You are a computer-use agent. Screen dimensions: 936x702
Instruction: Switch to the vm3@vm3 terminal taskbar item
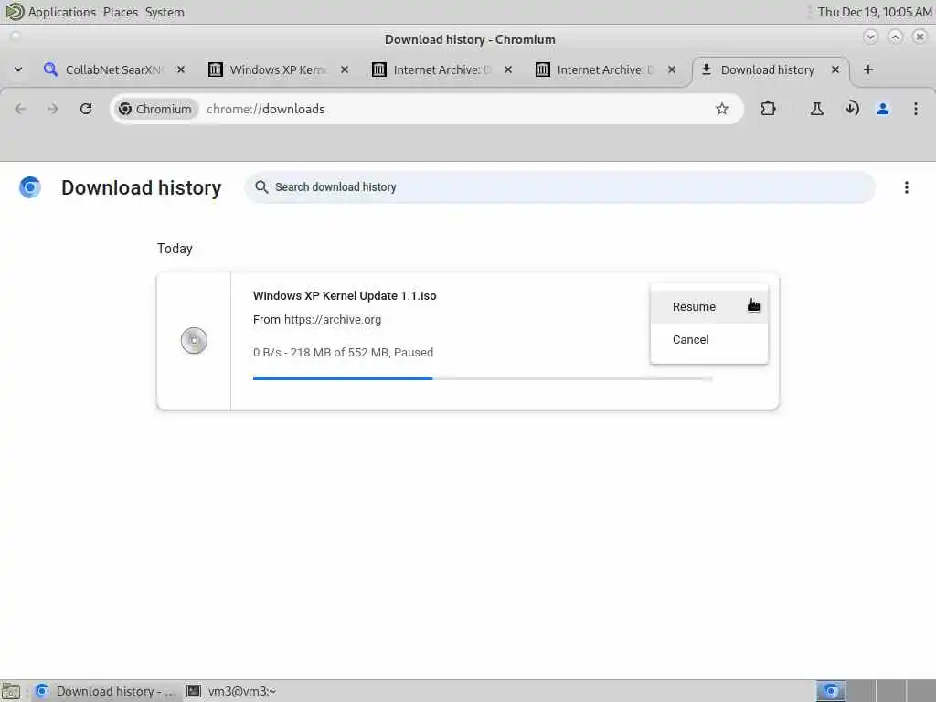(x=231, y=691)
